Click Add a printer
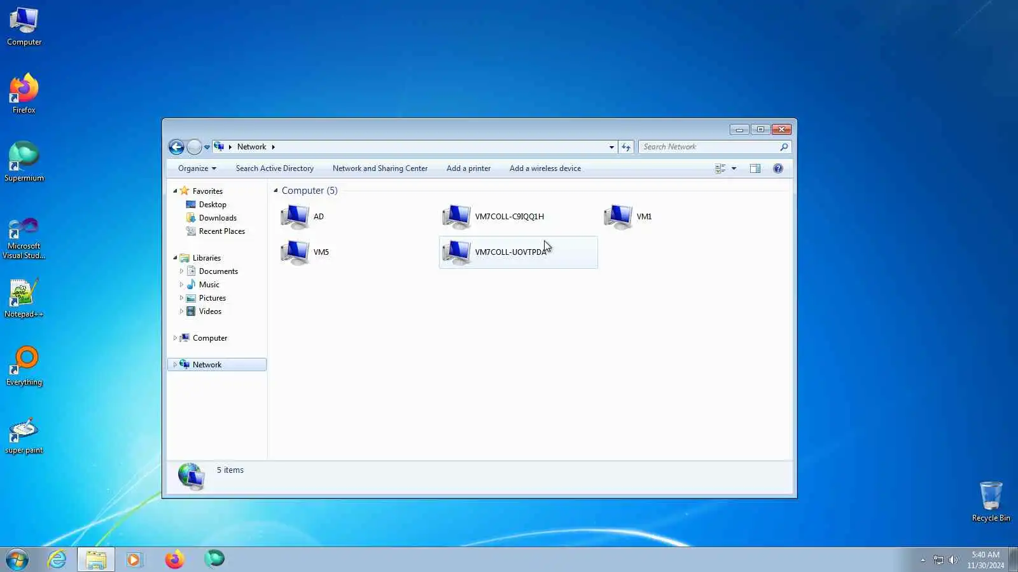This screenshot has height=572, width=1018. (x=468, y=168)
